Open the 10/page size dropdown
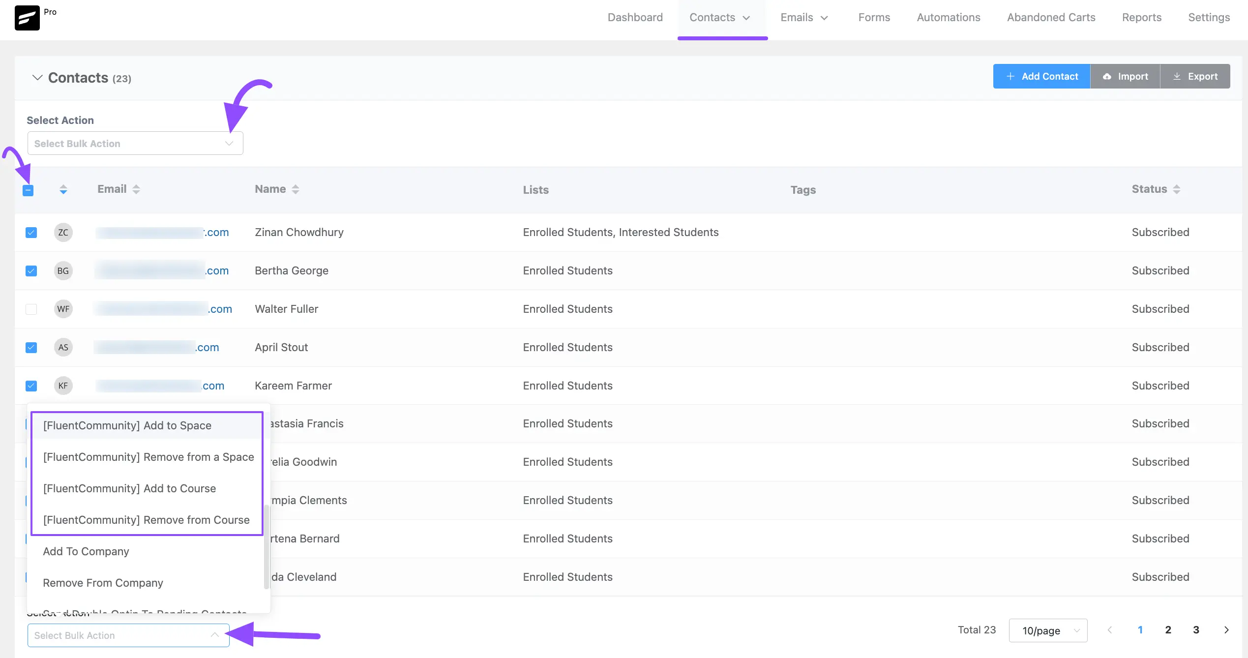The height and width of the screenshot is (658, 1248). pyautogui.click(x=1048, y=630)
